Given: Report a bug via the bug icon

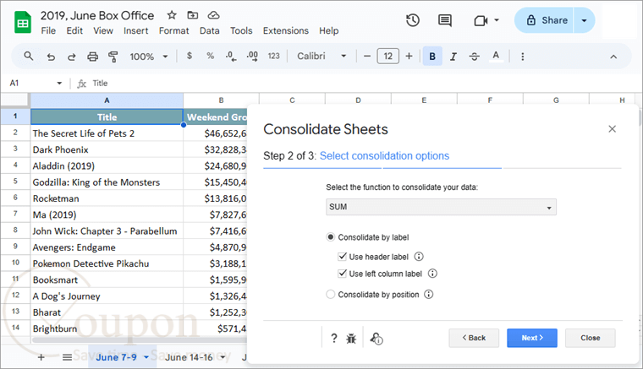Looking at the screenshot, I should 351,339.
